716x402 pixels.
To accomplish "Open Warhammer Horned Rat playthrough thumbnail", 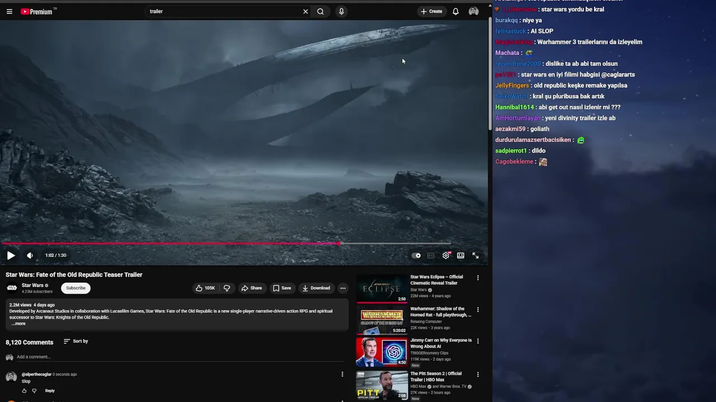I will pyautogui.click(x=382, y=320).
